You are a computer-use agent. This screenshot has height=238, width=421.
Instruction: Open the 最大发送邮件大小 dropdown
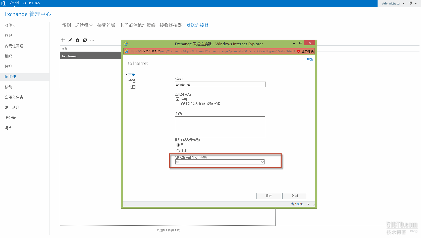click(x=220, y=162)
